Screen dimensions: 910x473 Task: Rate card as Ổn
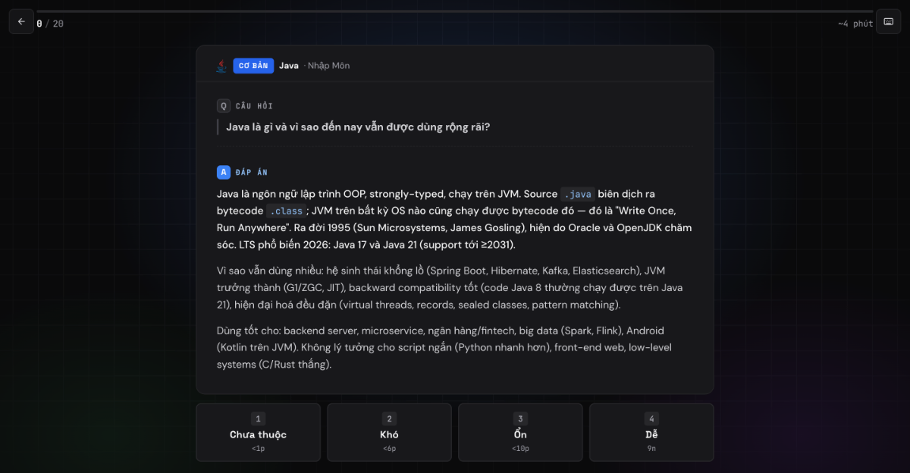[x=520, y=432]
